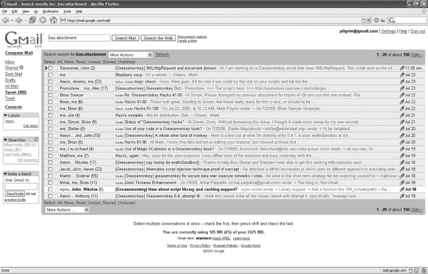Viewport: 428px width, 274px height.
Task: Open the Bookmarks menu
Action: (51, 11)
